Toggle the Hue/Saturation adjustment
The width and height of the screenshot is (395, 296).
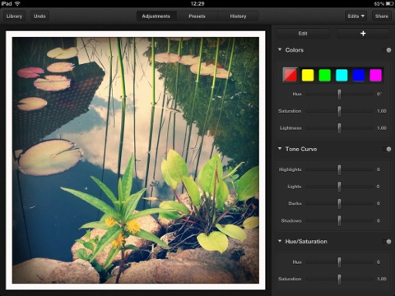[387, 242]
